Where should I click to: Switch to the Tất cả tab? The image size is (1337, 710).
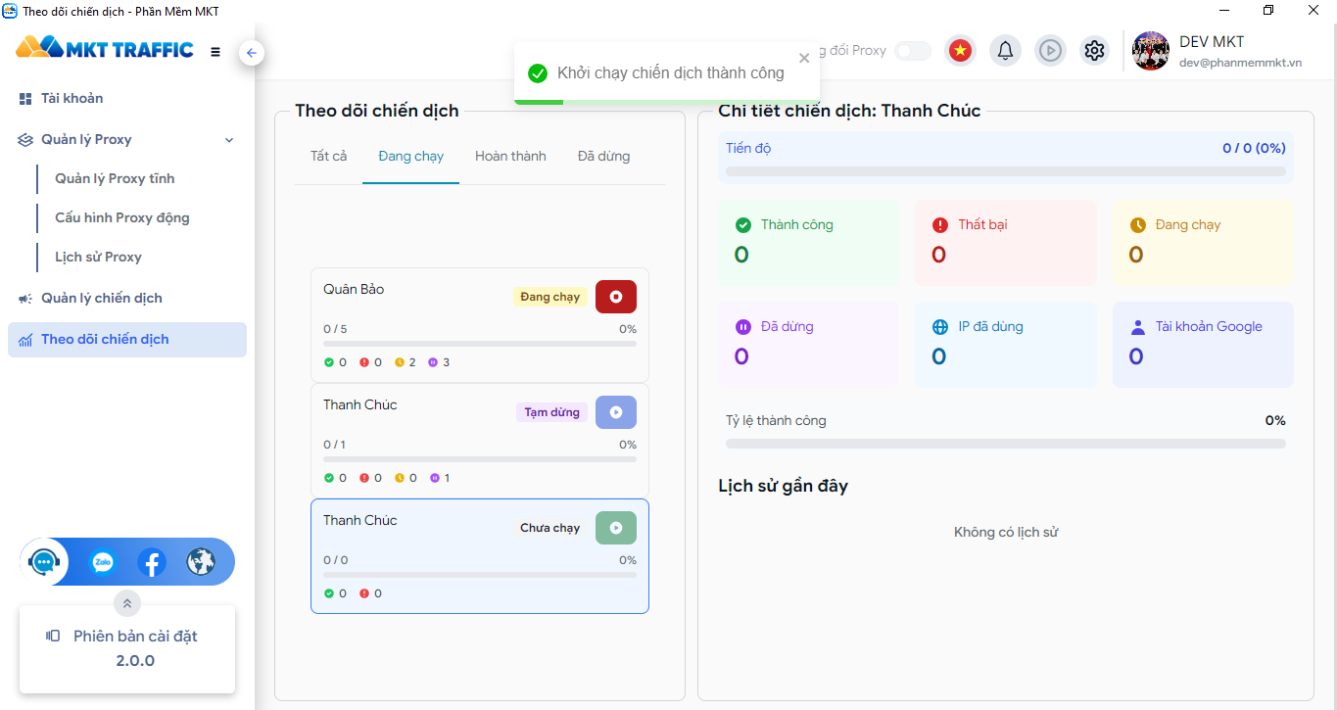(328, 156)
